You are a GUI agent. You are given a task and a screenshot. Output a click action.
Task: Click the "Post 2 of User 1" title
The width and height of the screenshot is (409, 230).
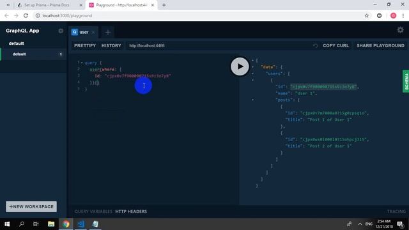(330, 146)
